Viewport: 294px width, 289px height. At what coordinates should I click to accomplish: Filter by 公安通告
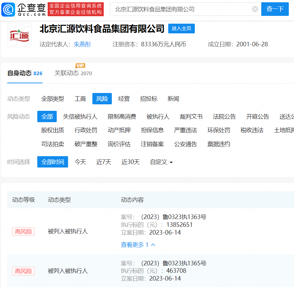point(185,144)
